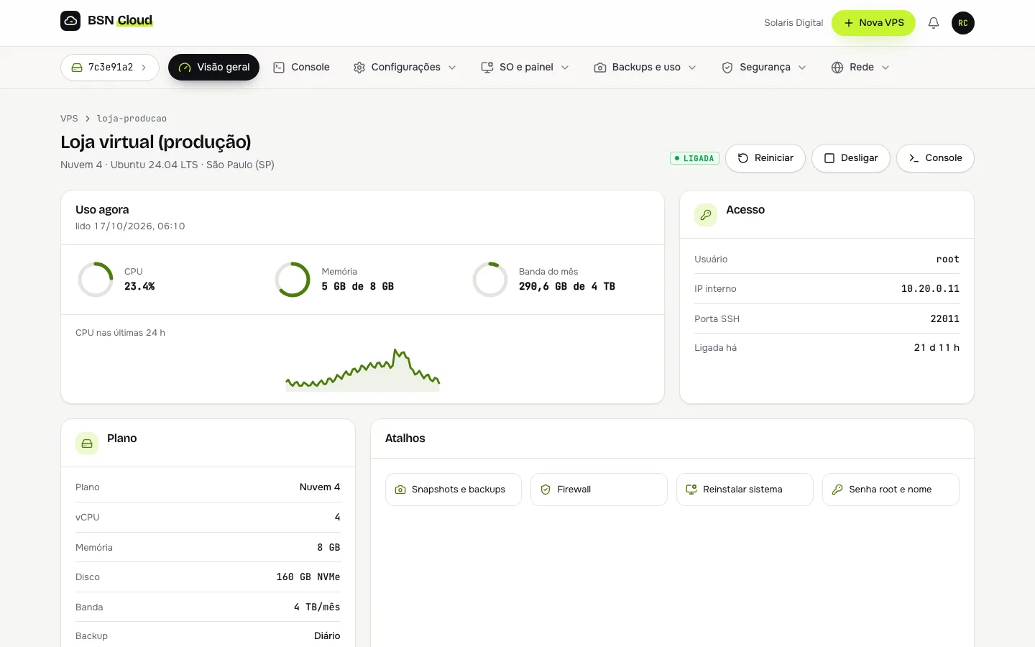Viewport: 1035px width, 647px height.
Task: Click the 23.4% CPU value
Action: tap(139, 287)
